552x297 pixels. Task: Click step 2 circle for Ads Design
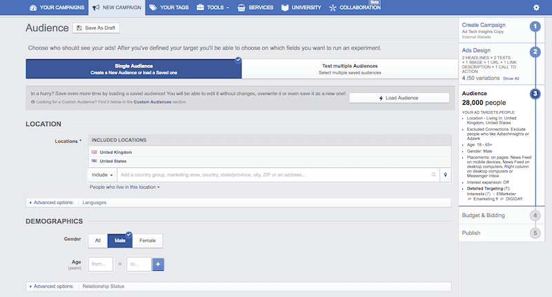(535, 52)
